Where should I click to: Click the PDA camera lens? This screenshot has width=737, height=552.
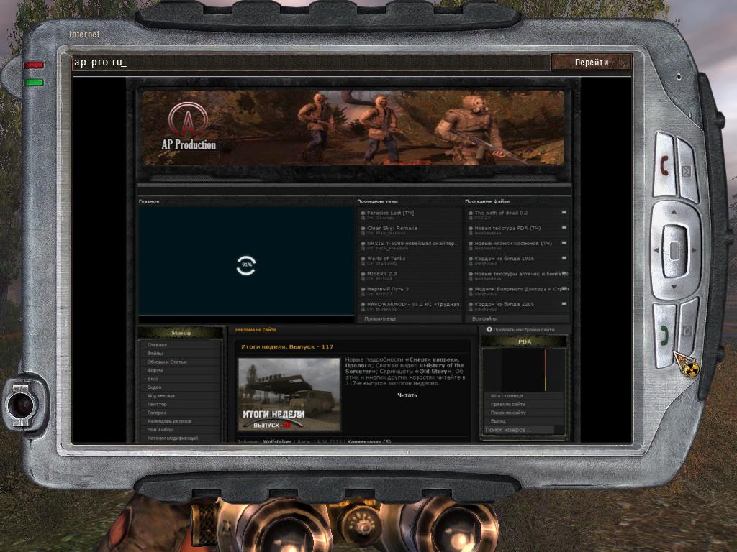(21, 405)
